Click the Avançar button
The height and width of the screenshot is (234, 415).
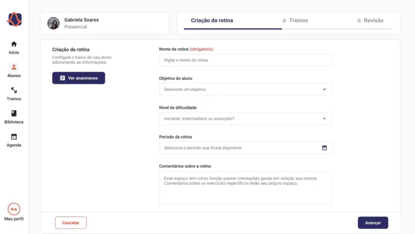[373, 223]
